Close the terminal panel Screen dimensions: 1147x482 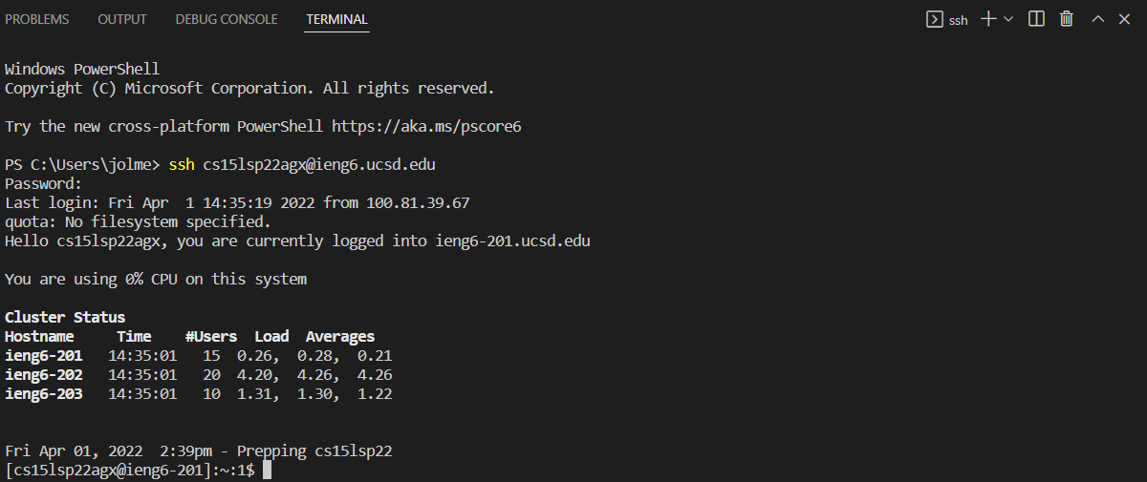1125,19
